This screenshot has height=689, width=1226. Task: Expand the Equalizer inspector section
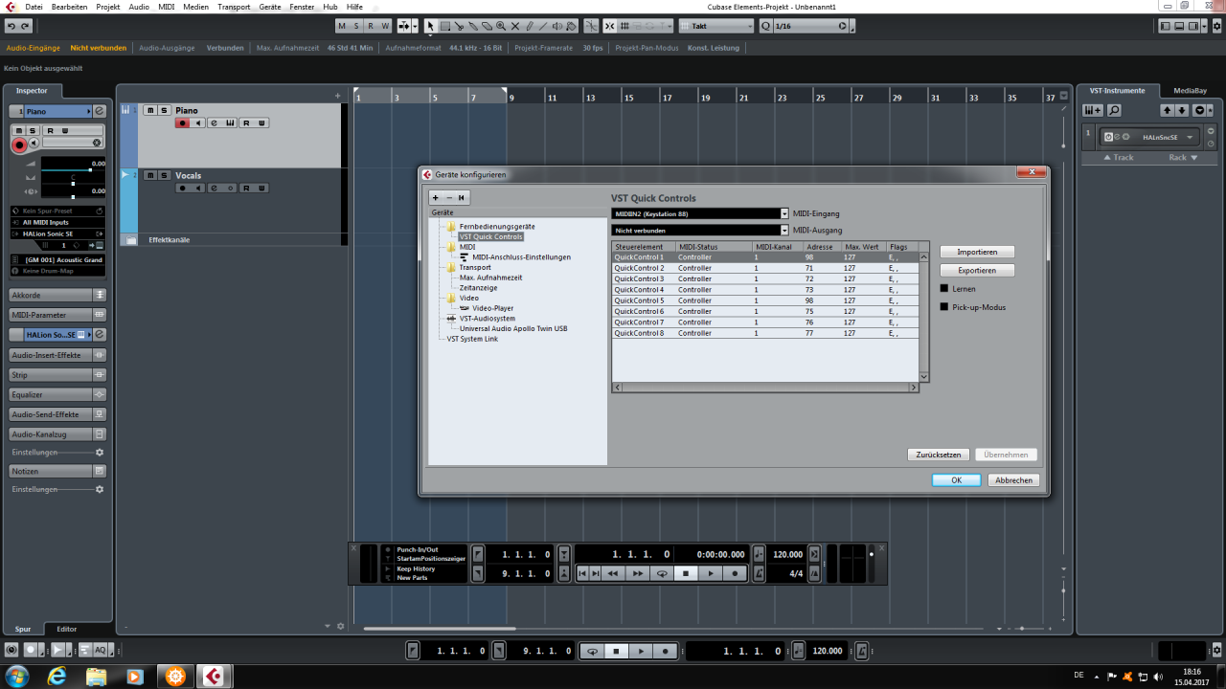coord(57,394)
